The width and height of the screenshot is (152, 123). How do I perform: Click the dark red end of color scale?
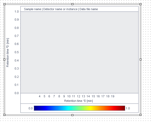pyautogui.click(x=123, y=108)
